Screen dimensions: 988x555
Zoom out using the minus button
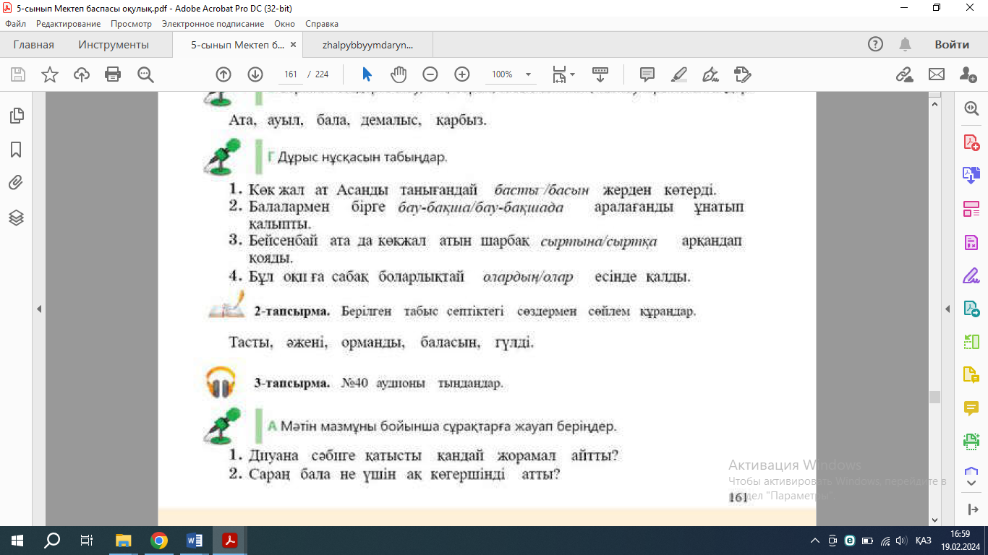tap(430, 74)
